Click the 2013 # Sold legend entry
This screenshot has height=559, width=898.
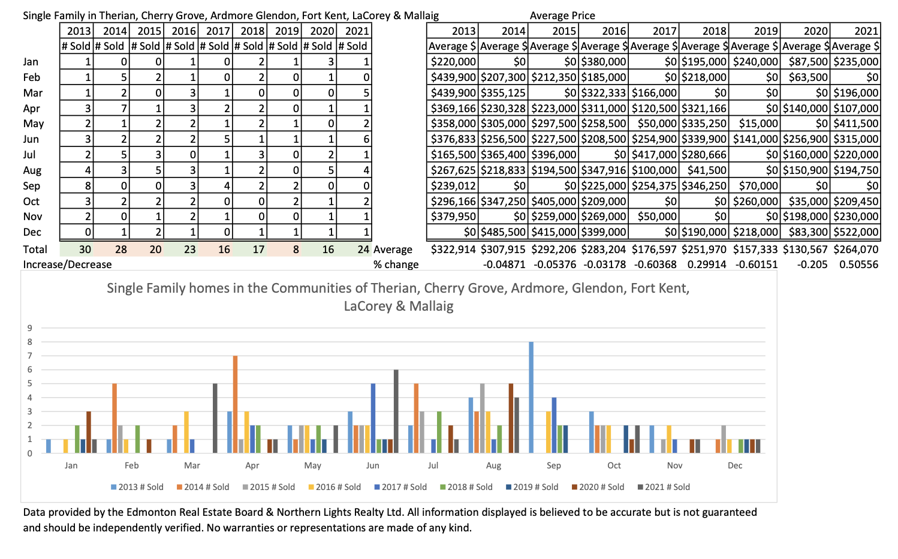[x=137, y=487]
